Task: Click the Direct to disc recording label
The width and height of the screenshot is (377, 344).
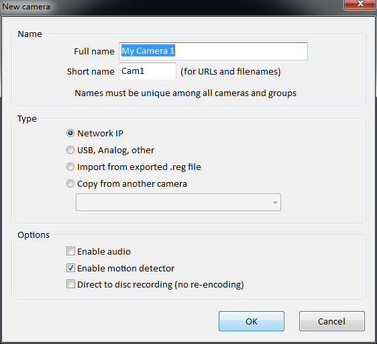Action: (x=160, y=285)
